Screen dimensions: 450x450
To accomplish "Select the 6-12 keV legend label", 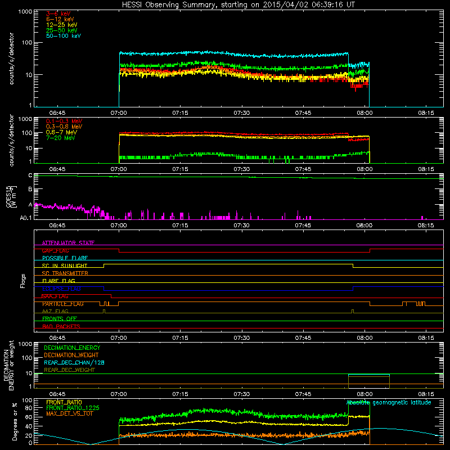I will (x=60, y=19).
